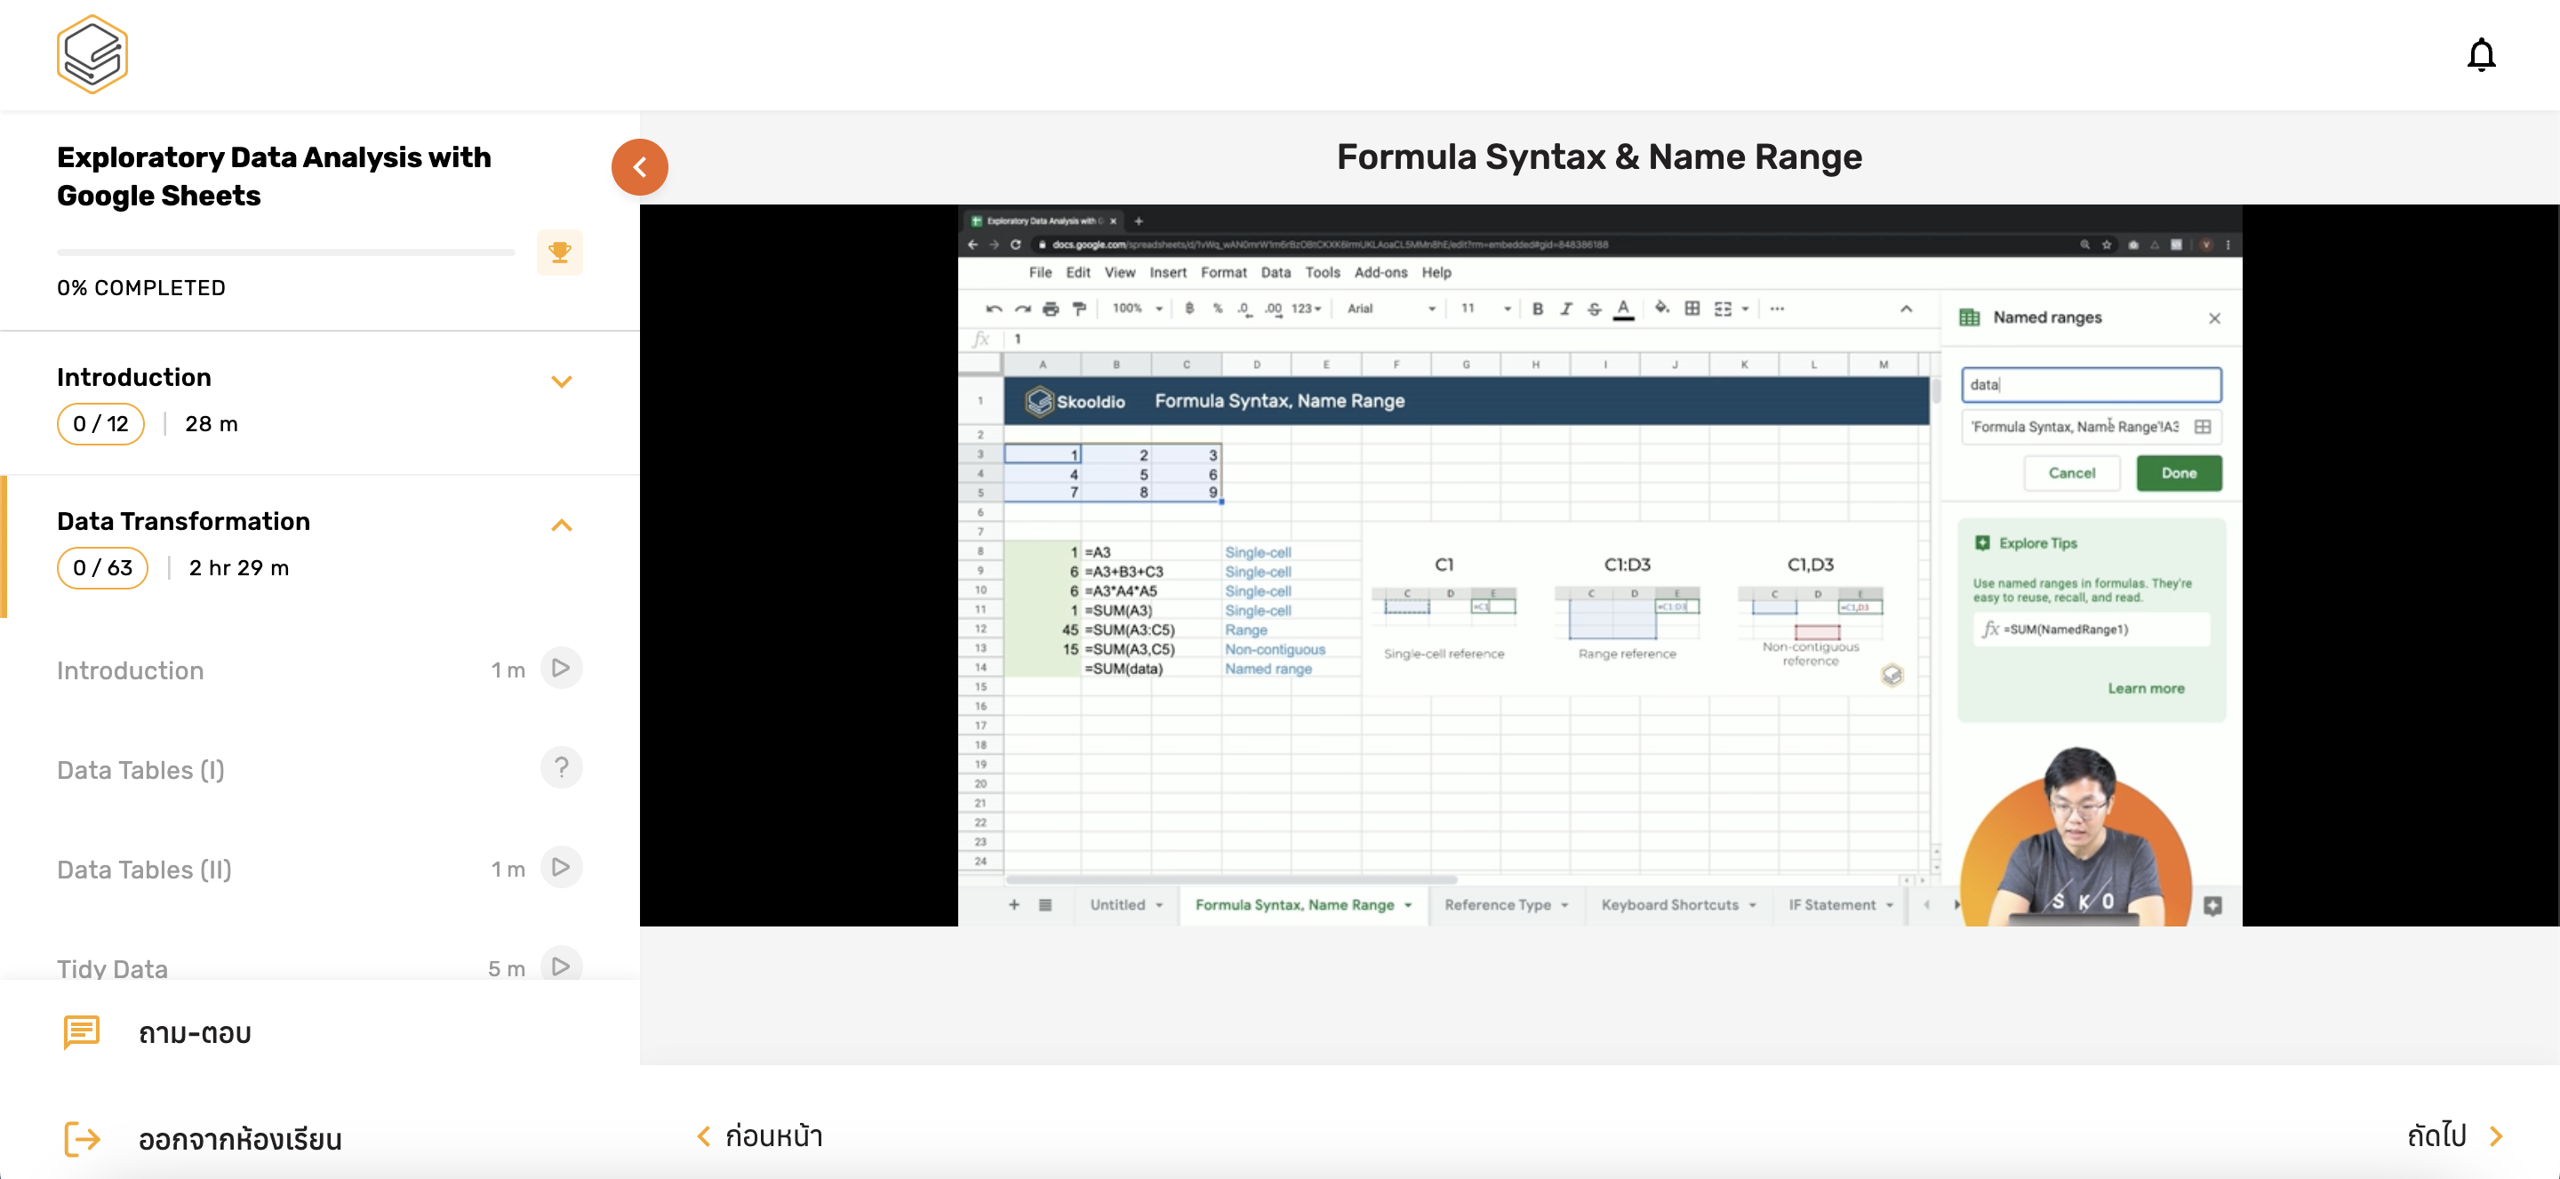Click the course progress bar
The height and width of the screenshot is (1179, 2560).
[285, 253]
